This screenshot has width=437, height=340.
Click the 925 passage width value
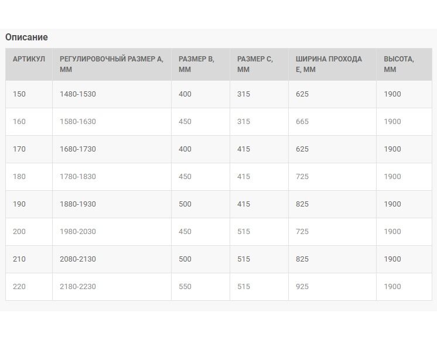pos(302,287)
